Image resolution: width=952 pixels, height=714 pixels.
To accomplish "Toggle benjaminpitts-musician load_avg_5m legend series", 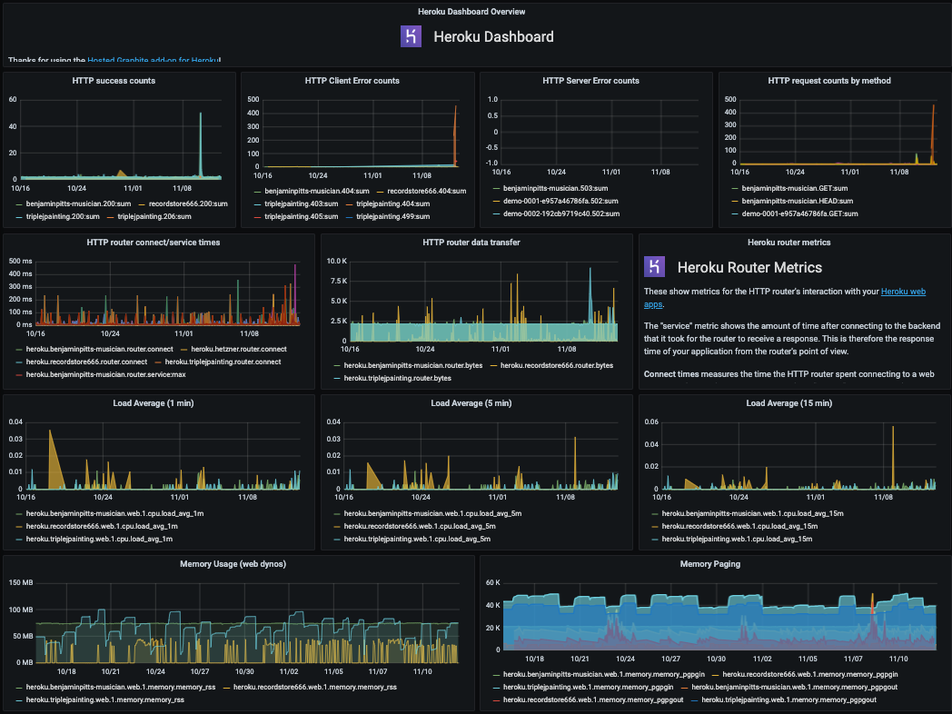I will coord(433,513).
